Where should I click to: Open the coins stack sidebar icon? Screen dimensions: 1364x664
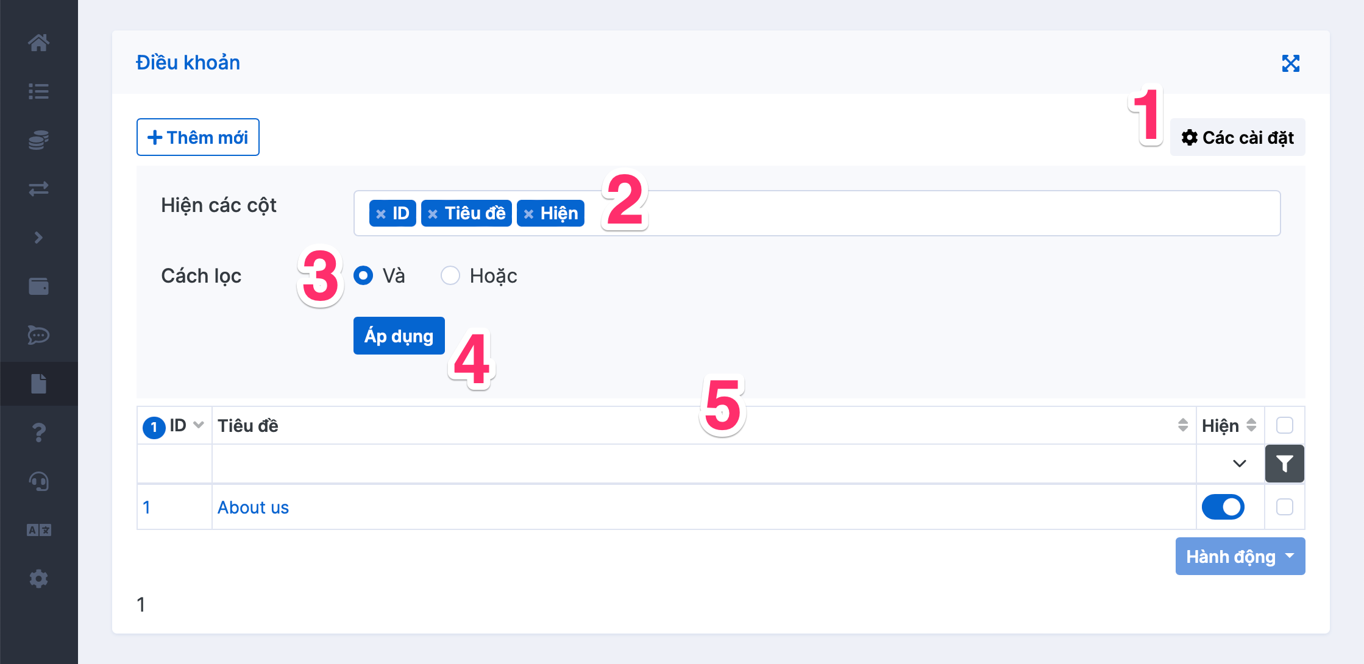[x=38, y=140]
